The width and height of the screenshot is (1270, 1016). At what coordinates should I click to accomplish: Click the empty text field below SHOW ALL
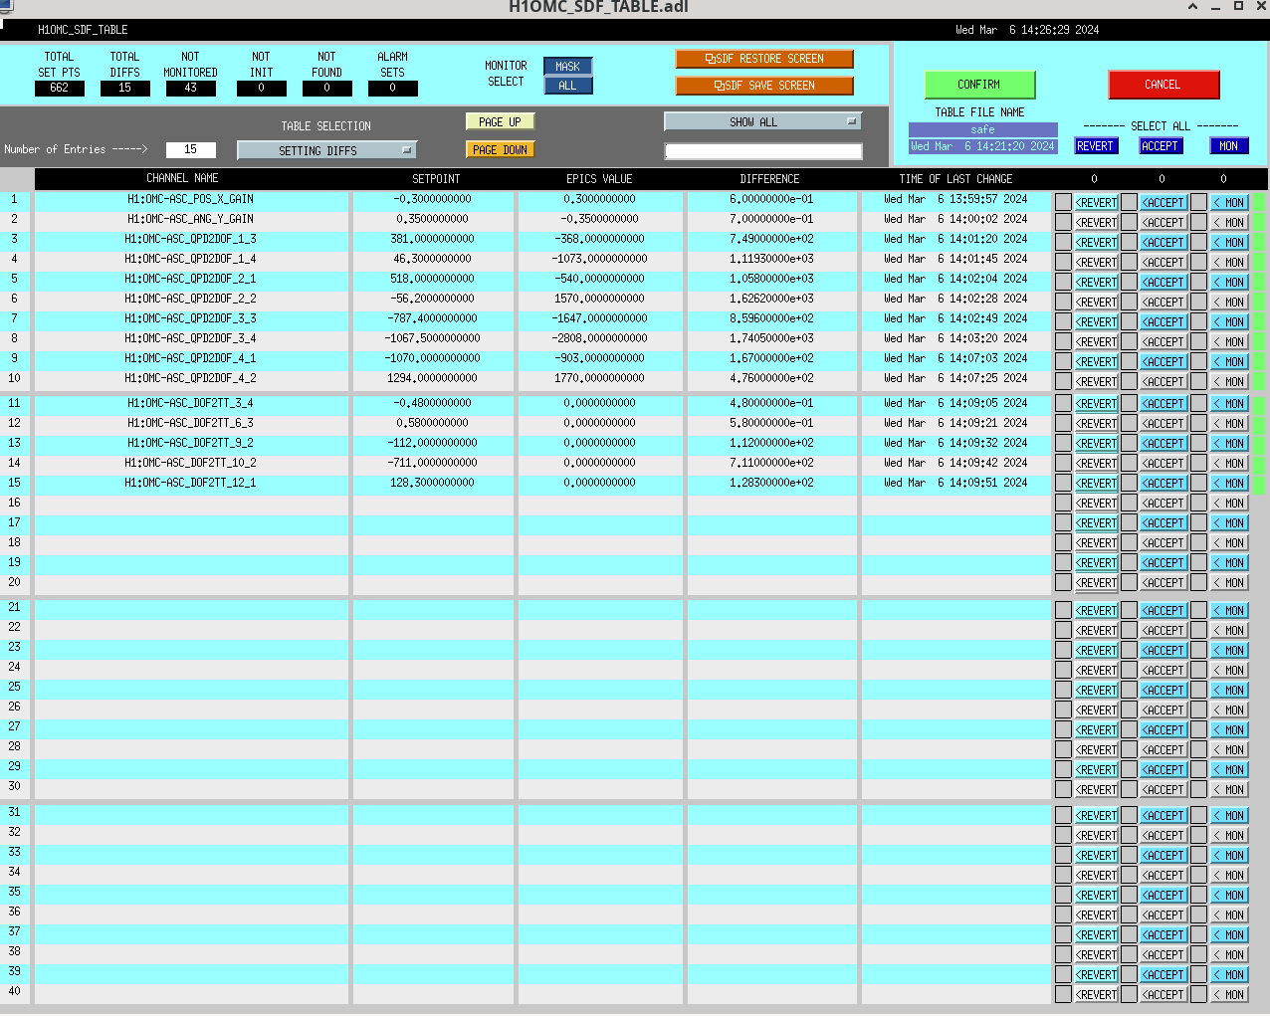pyautogui.click(x=762, y=151)
